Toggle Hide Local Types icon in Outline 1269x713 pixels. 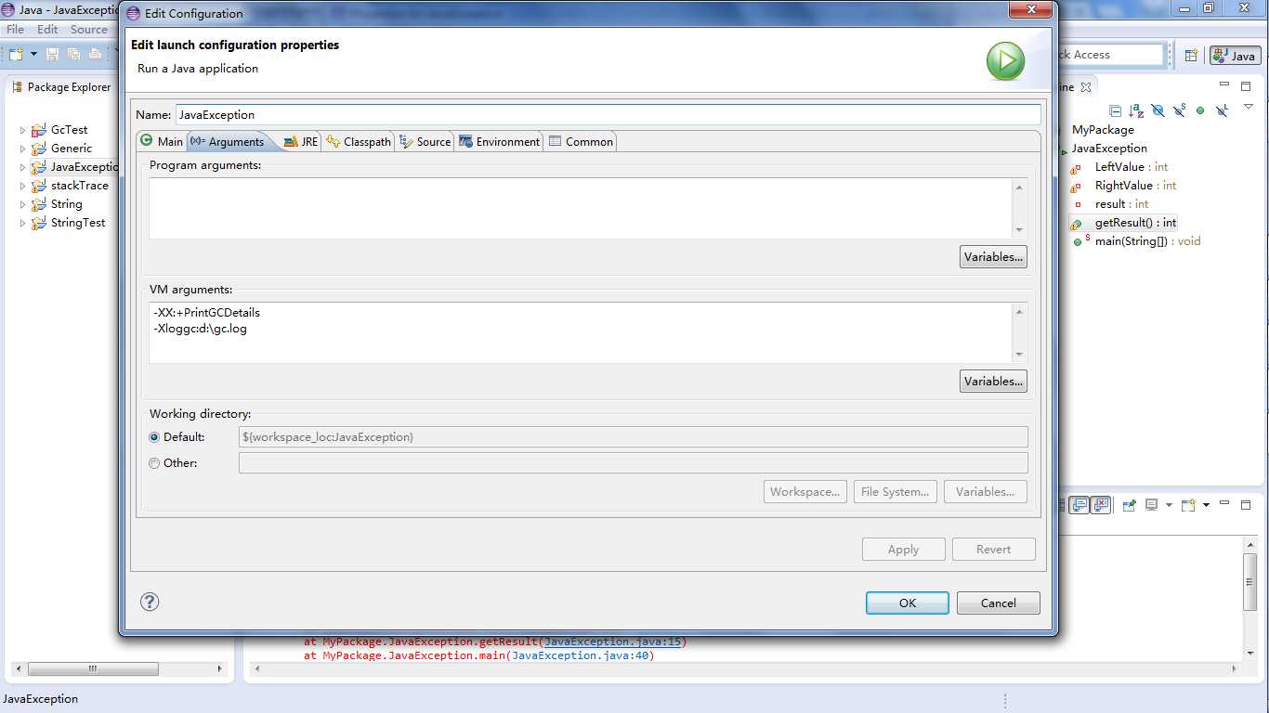click(x=1222, y=110)
